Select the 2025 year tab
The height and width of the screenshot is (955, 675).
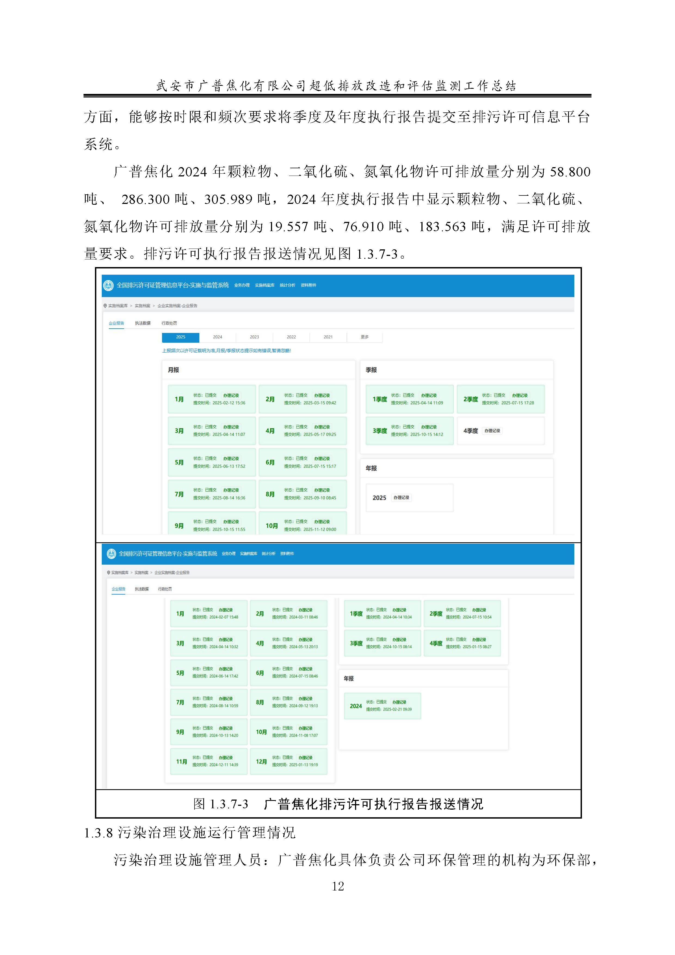[180, 337]
